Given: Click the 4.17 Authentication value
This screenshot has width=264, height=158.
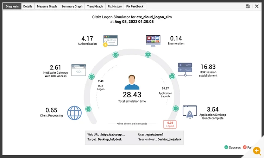Looking at the screenshot, I should tap(87, 38).
